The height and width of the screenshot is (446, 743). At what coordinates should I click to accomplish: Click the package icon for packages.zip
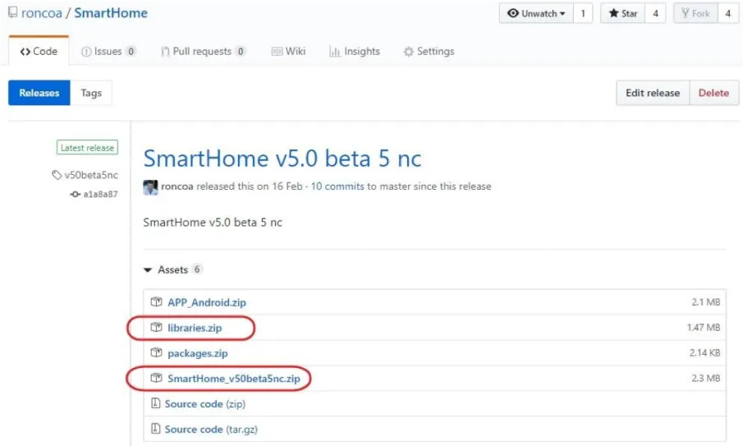pyautogui.click(x=156, y=352)
